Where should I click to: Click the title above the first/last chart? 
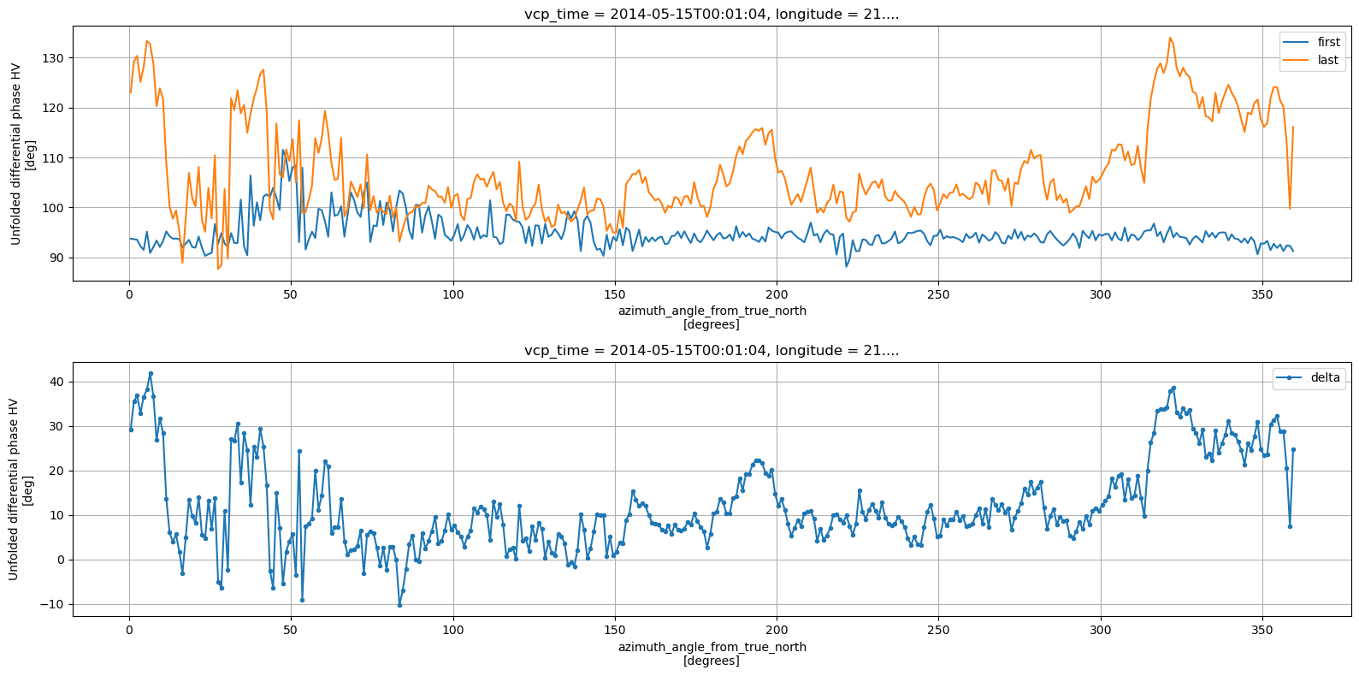(712, 14)
